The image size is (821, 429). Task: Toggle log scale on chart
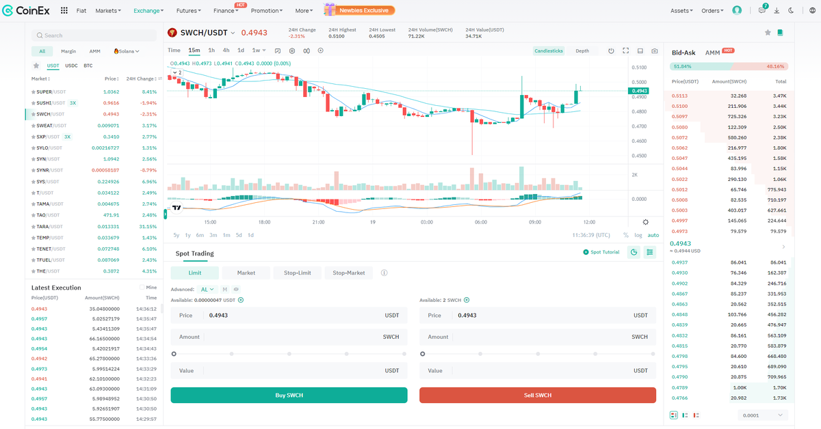pos(638,235)
